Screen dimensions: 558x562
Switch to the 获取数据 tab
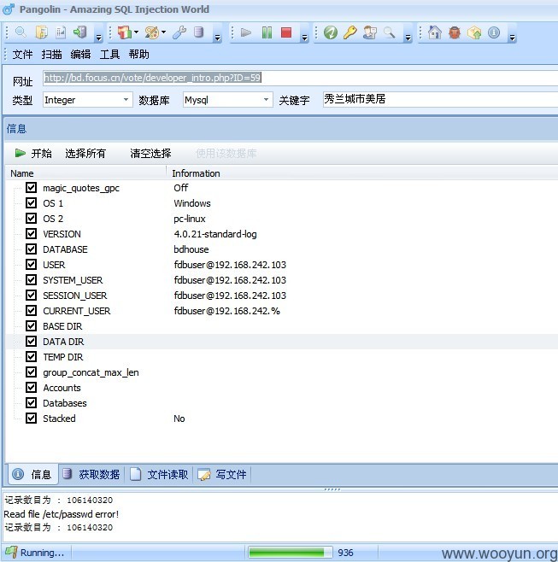91,475
